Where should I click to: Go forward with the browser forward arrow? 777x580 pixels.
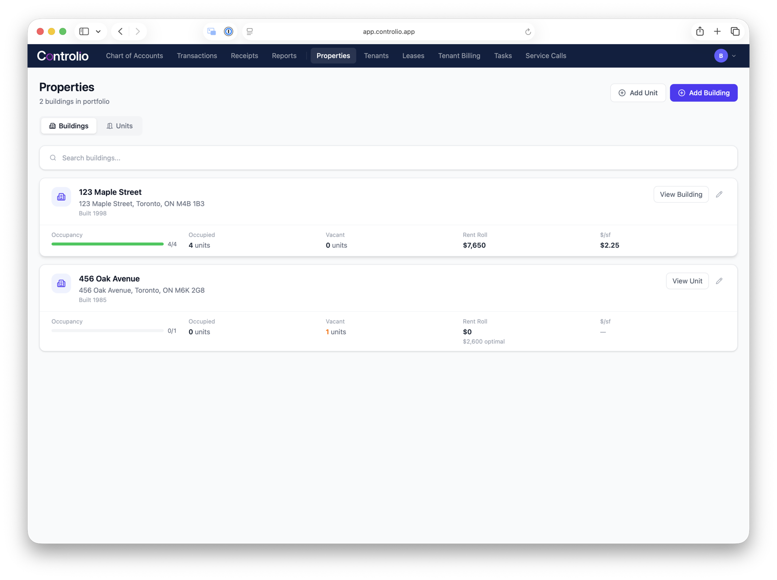coord(138,32)
